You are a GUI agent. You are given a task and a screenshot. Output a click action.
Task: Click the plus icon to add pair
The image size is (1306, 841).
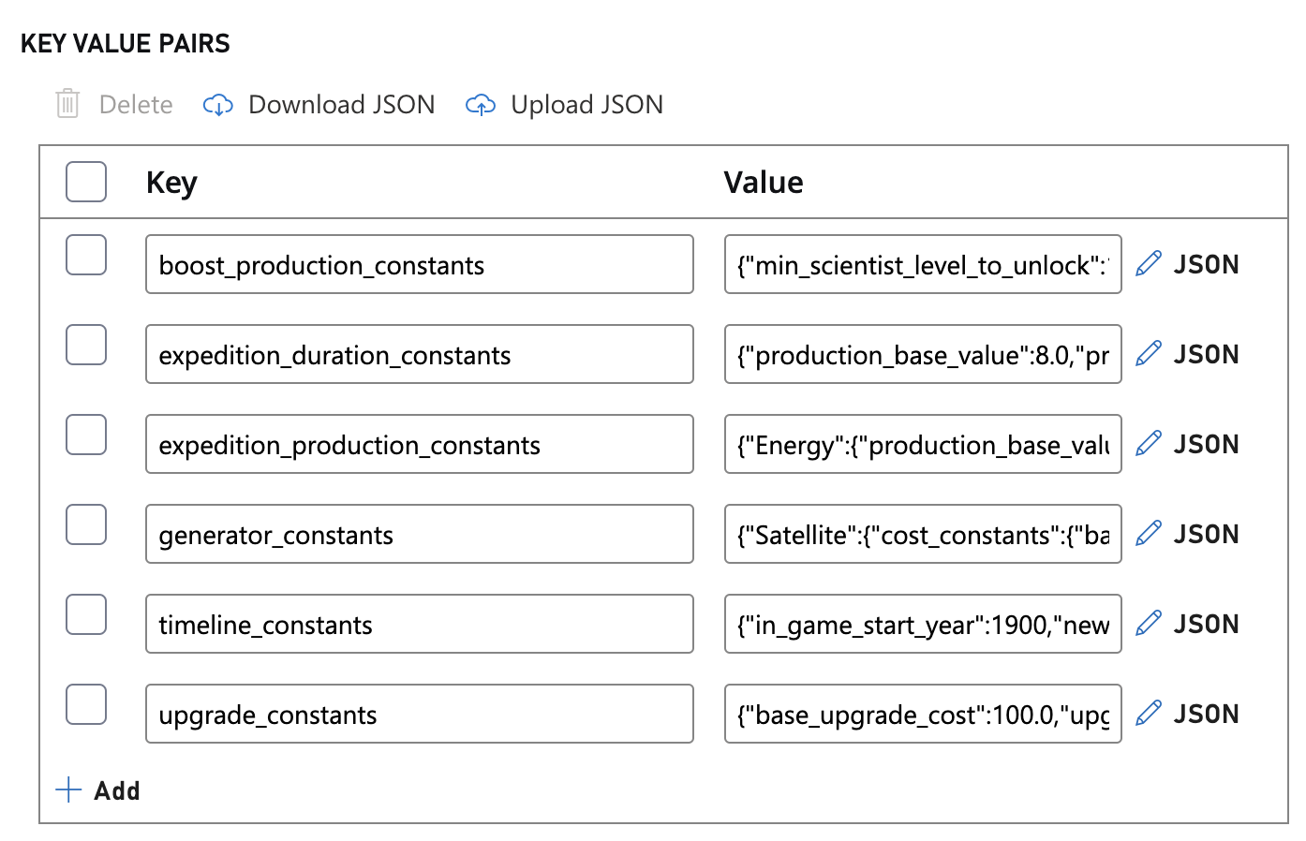pos(68,790)
